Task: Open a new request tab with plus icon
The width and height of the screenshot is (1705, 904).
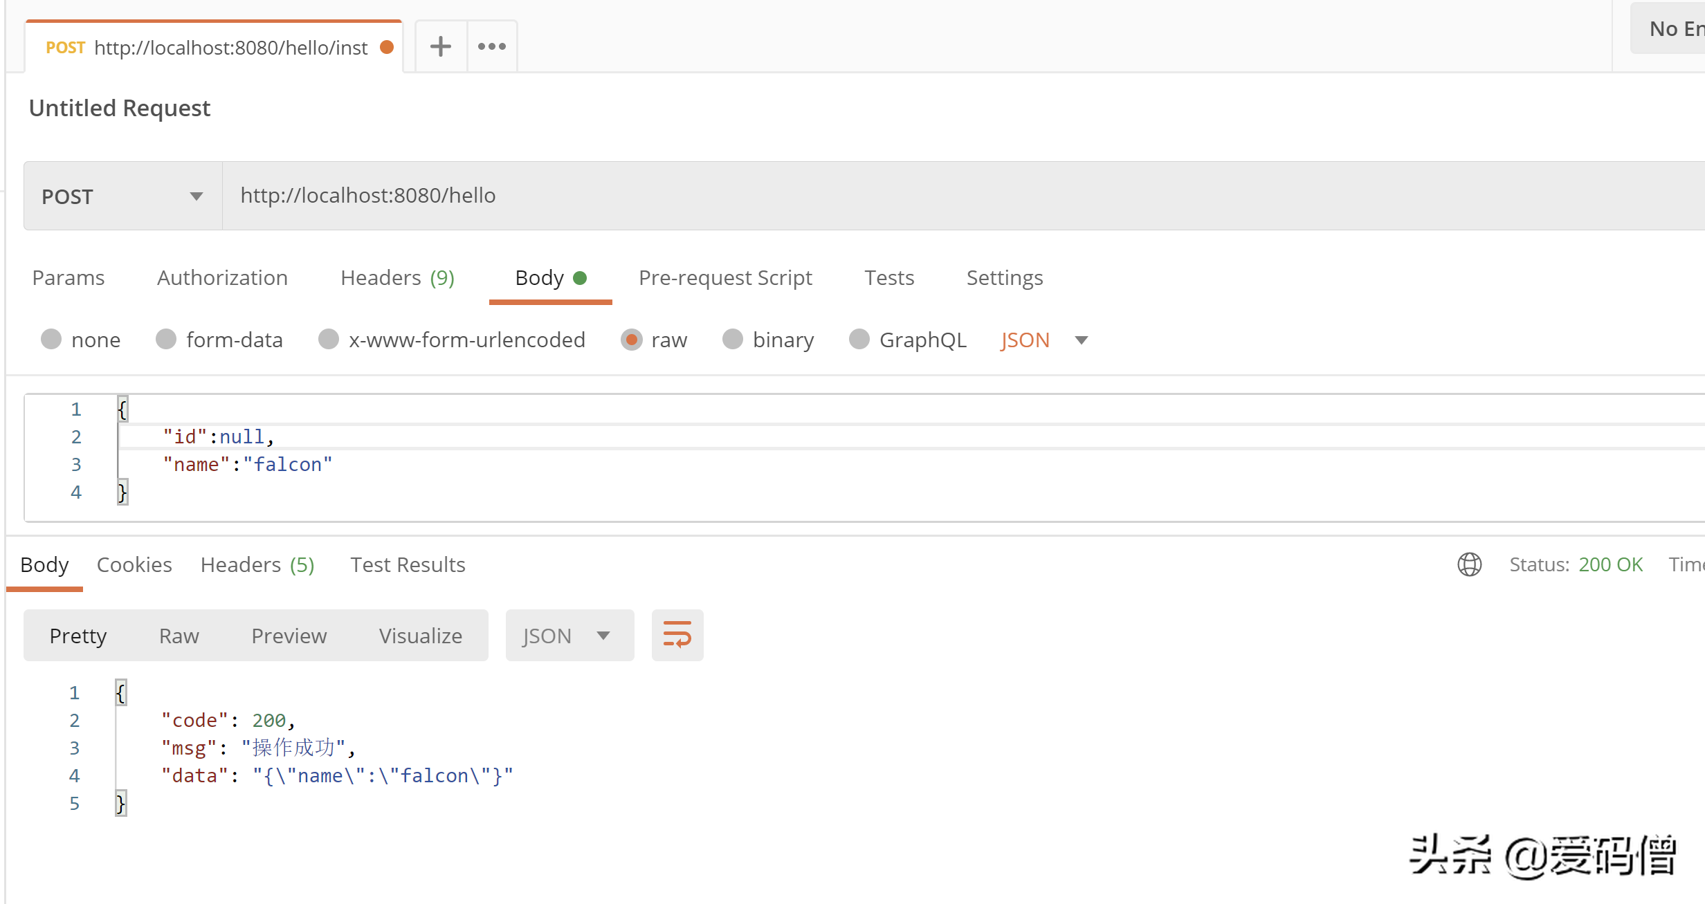Action: (440, 46)
